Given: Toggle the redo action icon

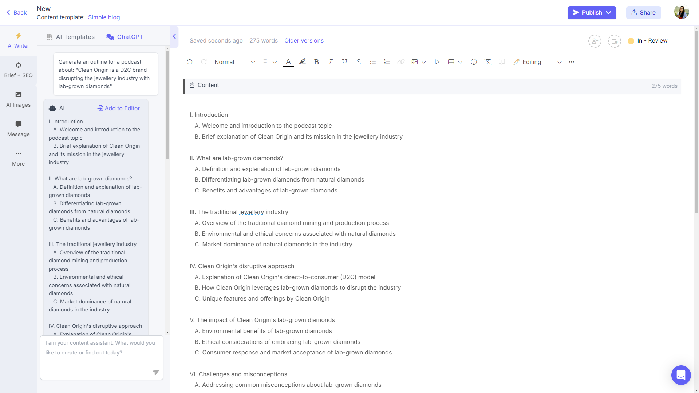Looking at the screenshot, I should (204, 62).
